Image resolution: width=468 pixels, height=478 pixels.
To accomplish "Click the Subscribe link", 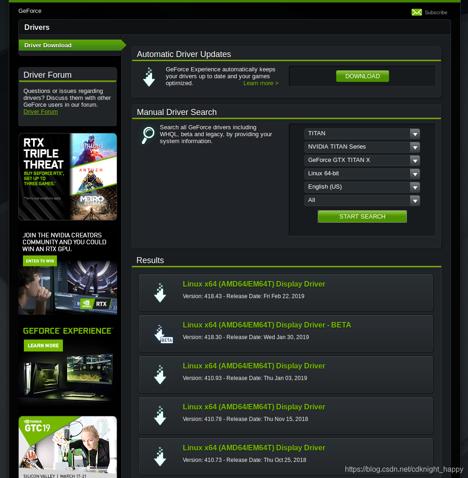I will pos(436,12).
